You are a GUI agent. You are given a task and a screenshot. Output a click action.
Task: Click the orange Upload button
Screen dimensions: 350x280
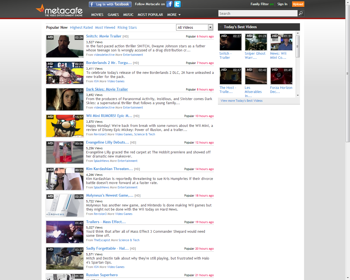point(298,4)
